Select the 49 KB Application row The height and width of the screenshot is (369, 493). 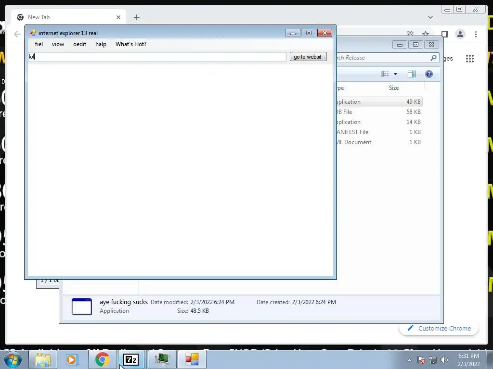pyautogui.click(x=379, y=102)
